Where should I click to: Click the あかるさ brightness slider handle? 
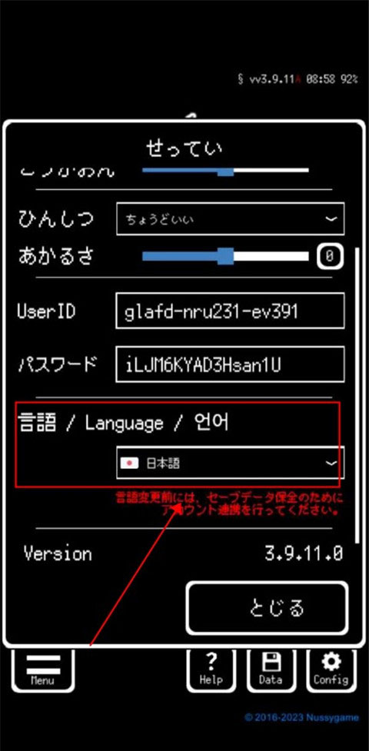tap(225, 256)
